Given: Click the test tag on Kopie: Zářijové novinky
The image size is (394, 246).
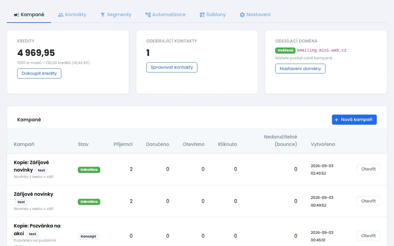Looking at the screenshot, I should (41, 170).
